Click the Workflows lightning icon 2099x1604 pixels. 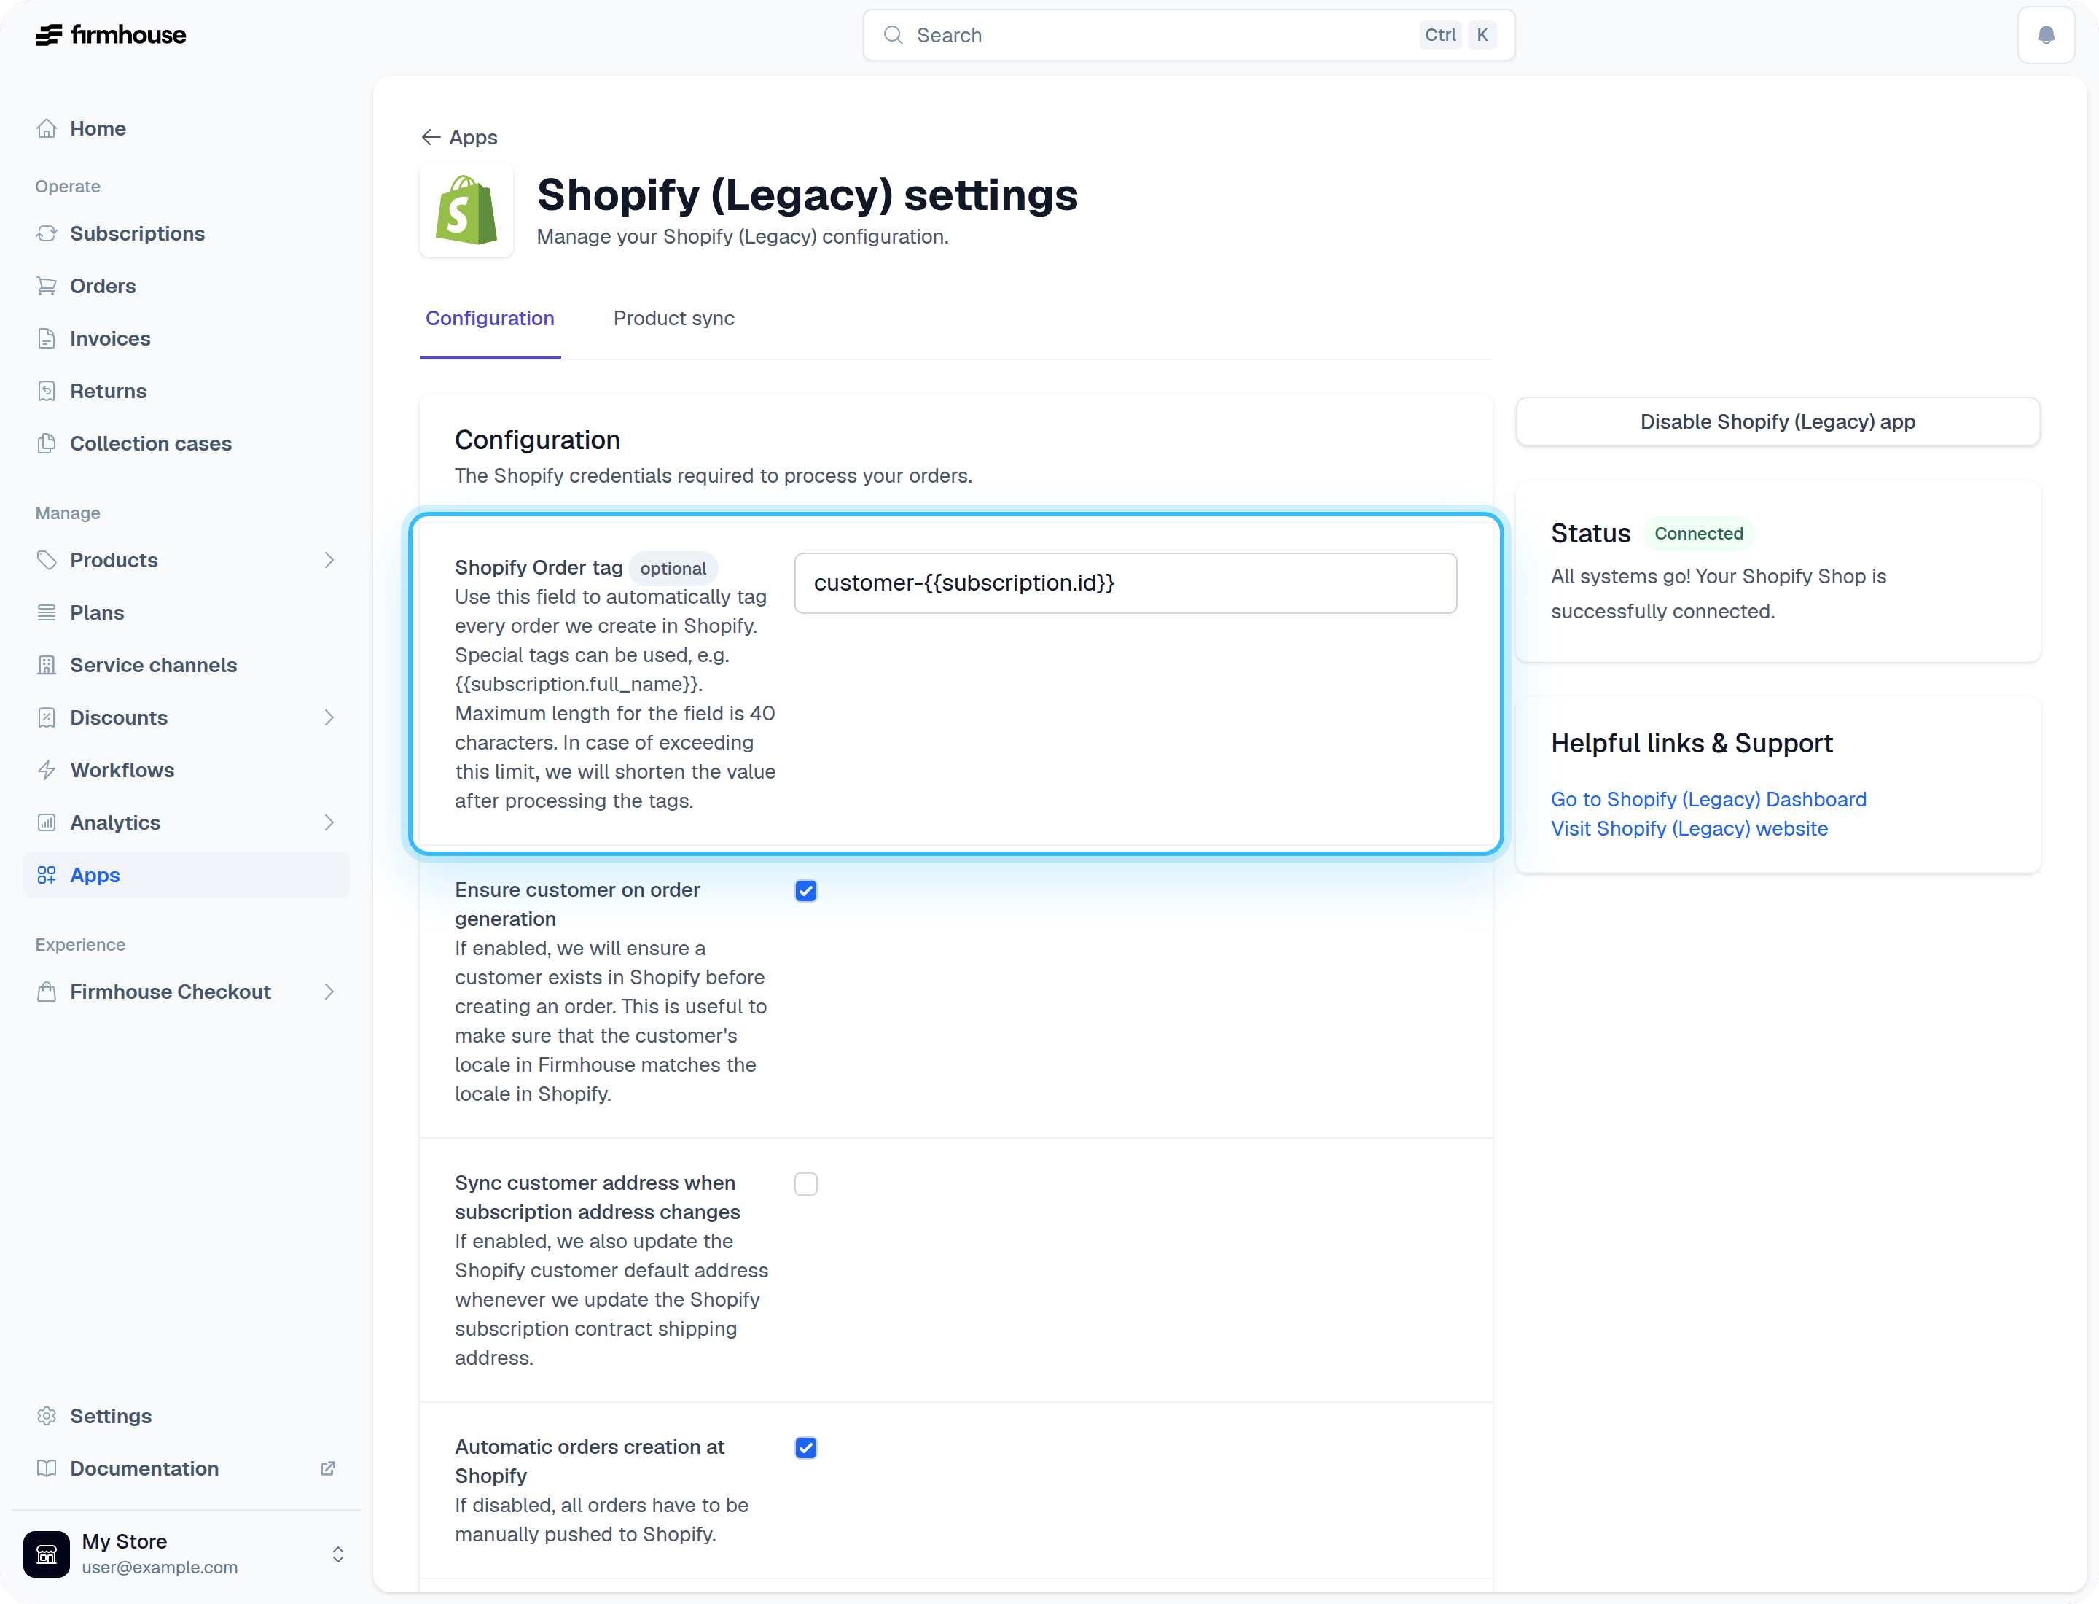click(47, 769)
